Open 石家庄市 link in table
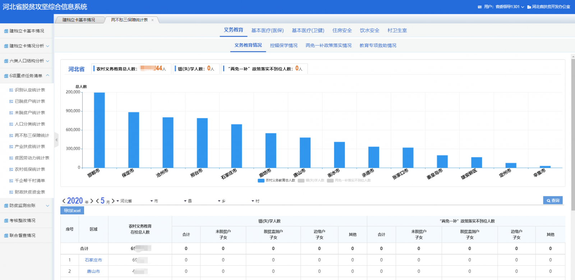 click(93, 260)
